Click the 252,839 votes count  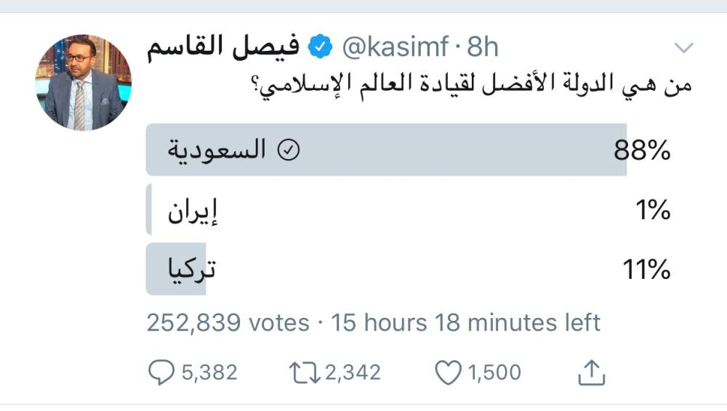pos(228,322)
